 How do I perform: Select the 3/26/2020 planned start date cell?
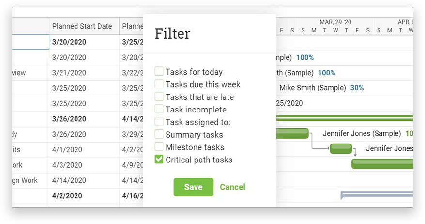69,119
